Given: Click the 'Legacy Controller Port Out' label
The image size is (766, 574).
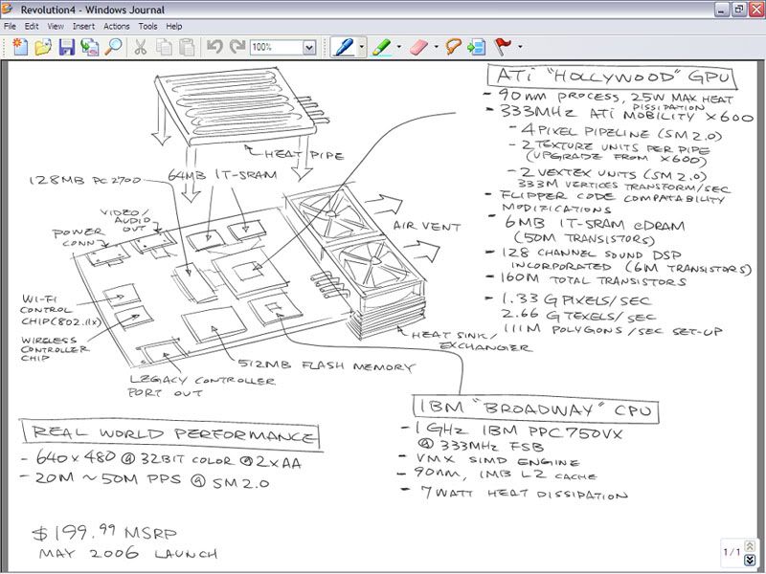Looking at the screenshot, I should point(201,386).
